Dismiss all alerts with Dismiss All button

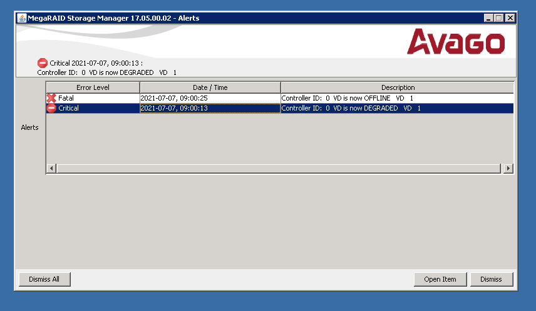point(44,279)
